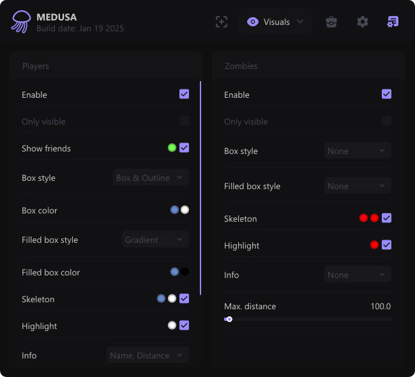The height and width of the screenshot is (377, 415).
Task: Click the red Zombies Highlight color swatch
Action: [x=374, y=245]
